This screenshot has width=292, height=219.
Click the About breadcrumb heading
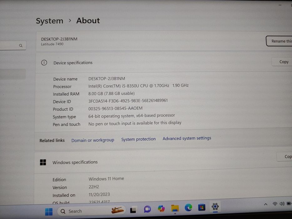pyautogui.click(x=88, y=20)
